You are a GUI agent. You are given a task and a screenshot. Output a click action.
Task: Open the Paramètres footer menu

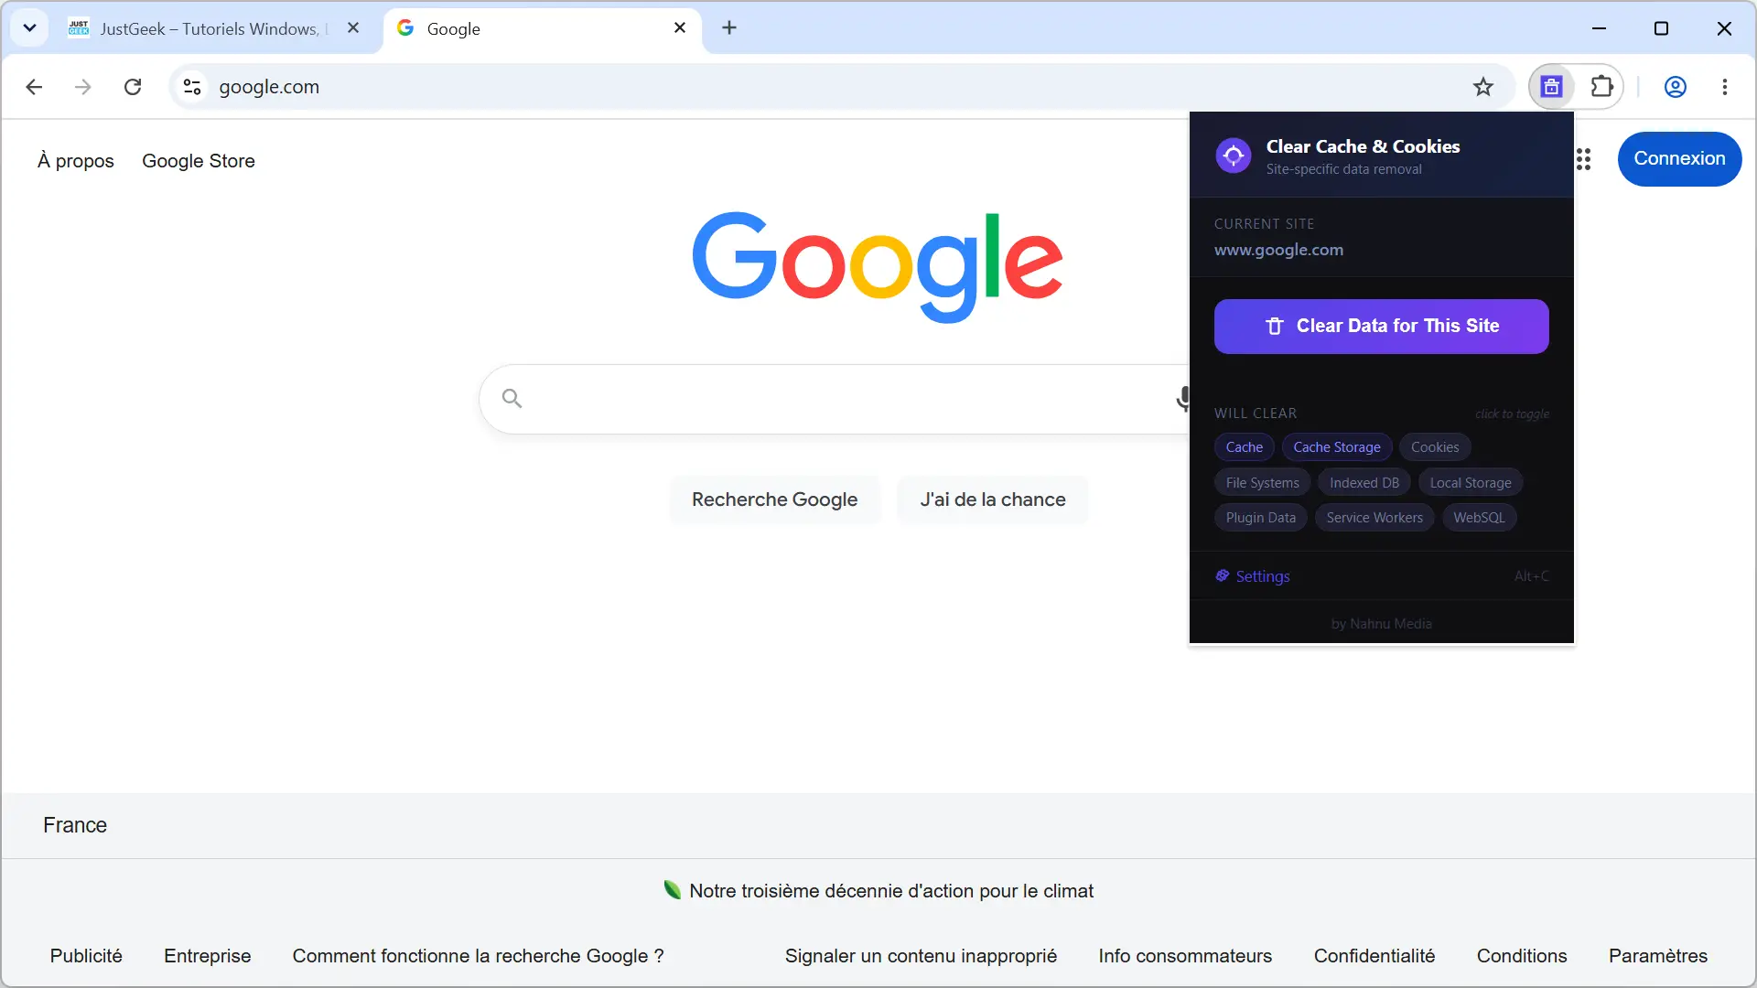pyautogui.click(x=1658, y=956)
